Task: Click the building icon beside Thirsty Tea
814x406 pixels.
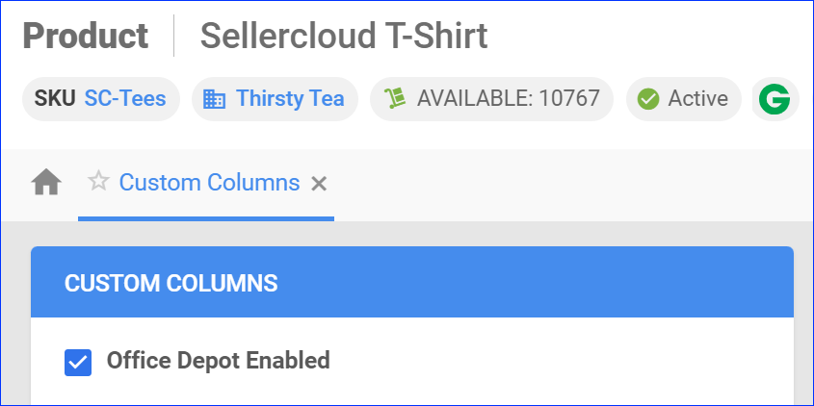Action: pos(214,99)
